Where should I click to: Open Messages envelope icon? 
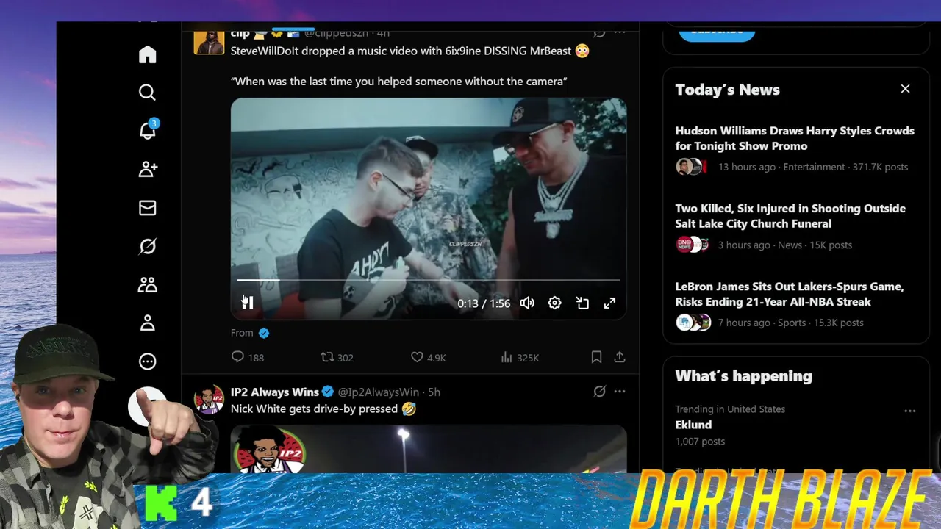click(147, 208)
